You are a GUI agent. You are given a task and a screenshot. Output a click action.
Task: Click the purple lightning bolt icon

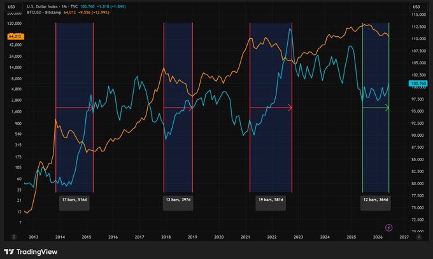pyautogui.click(x=389, y=228)
